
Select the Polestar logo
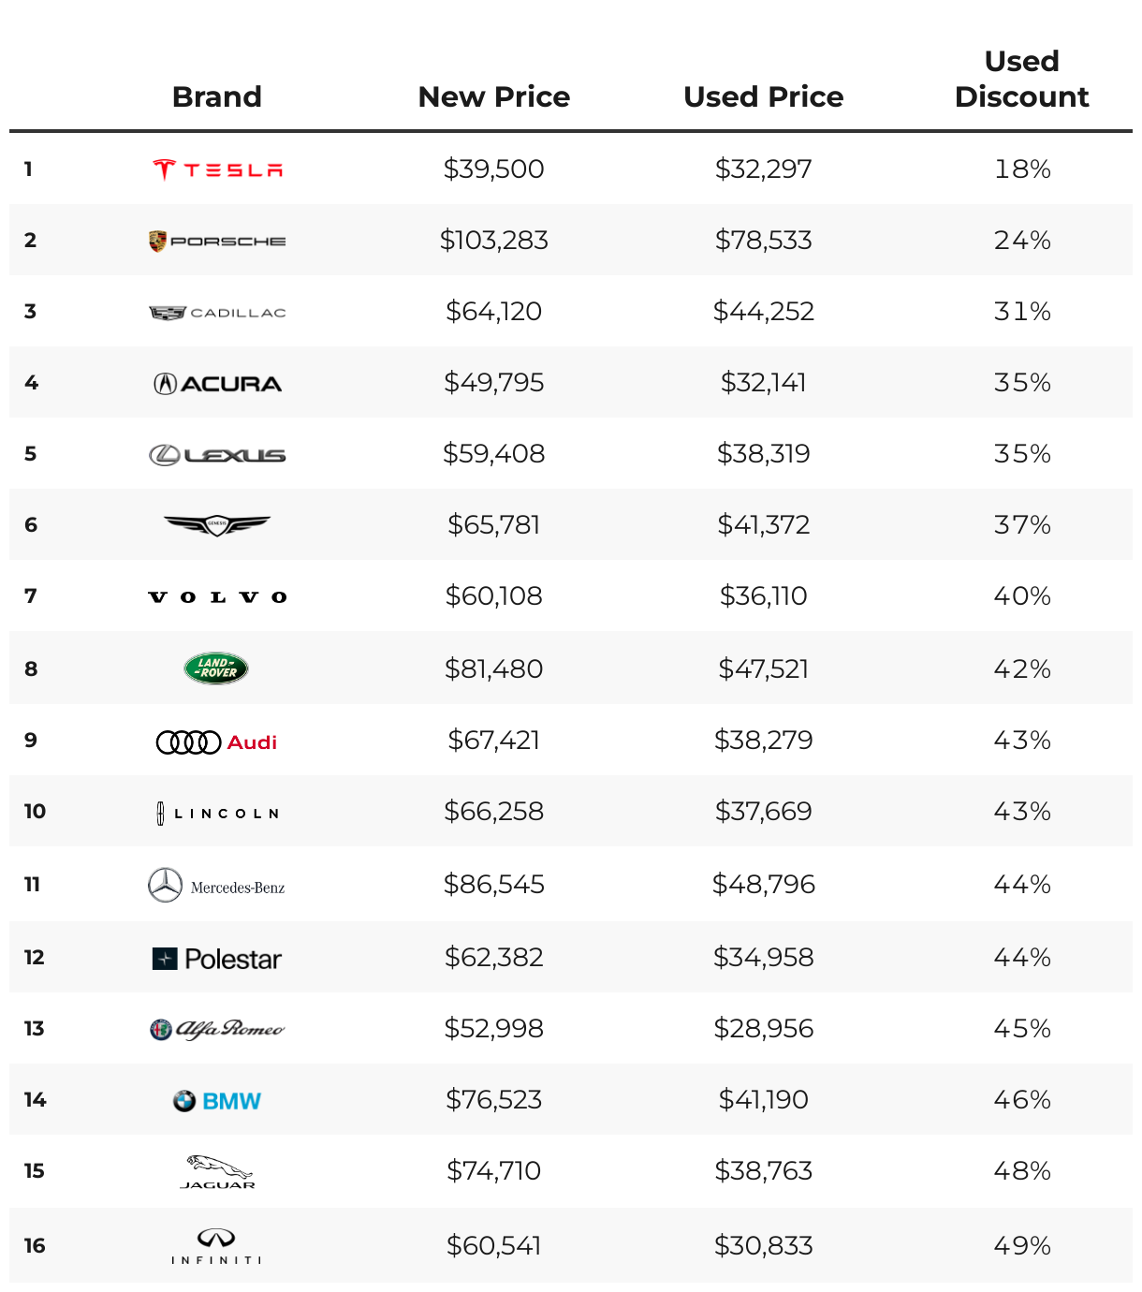(217, 959)
